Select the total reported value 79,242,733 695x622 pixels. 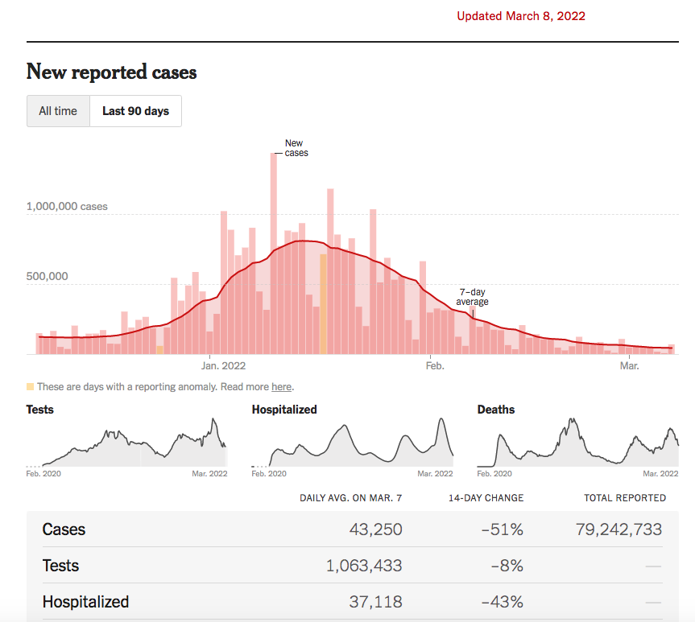[x=618, y=529]
